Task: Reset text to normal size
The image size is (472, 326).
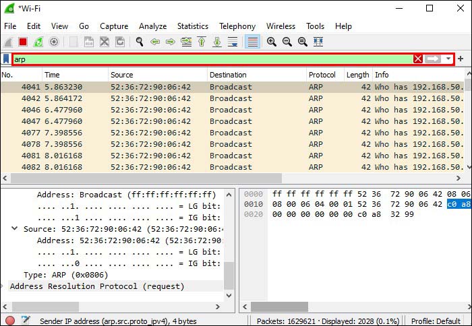Action: (x=303, y=42)
